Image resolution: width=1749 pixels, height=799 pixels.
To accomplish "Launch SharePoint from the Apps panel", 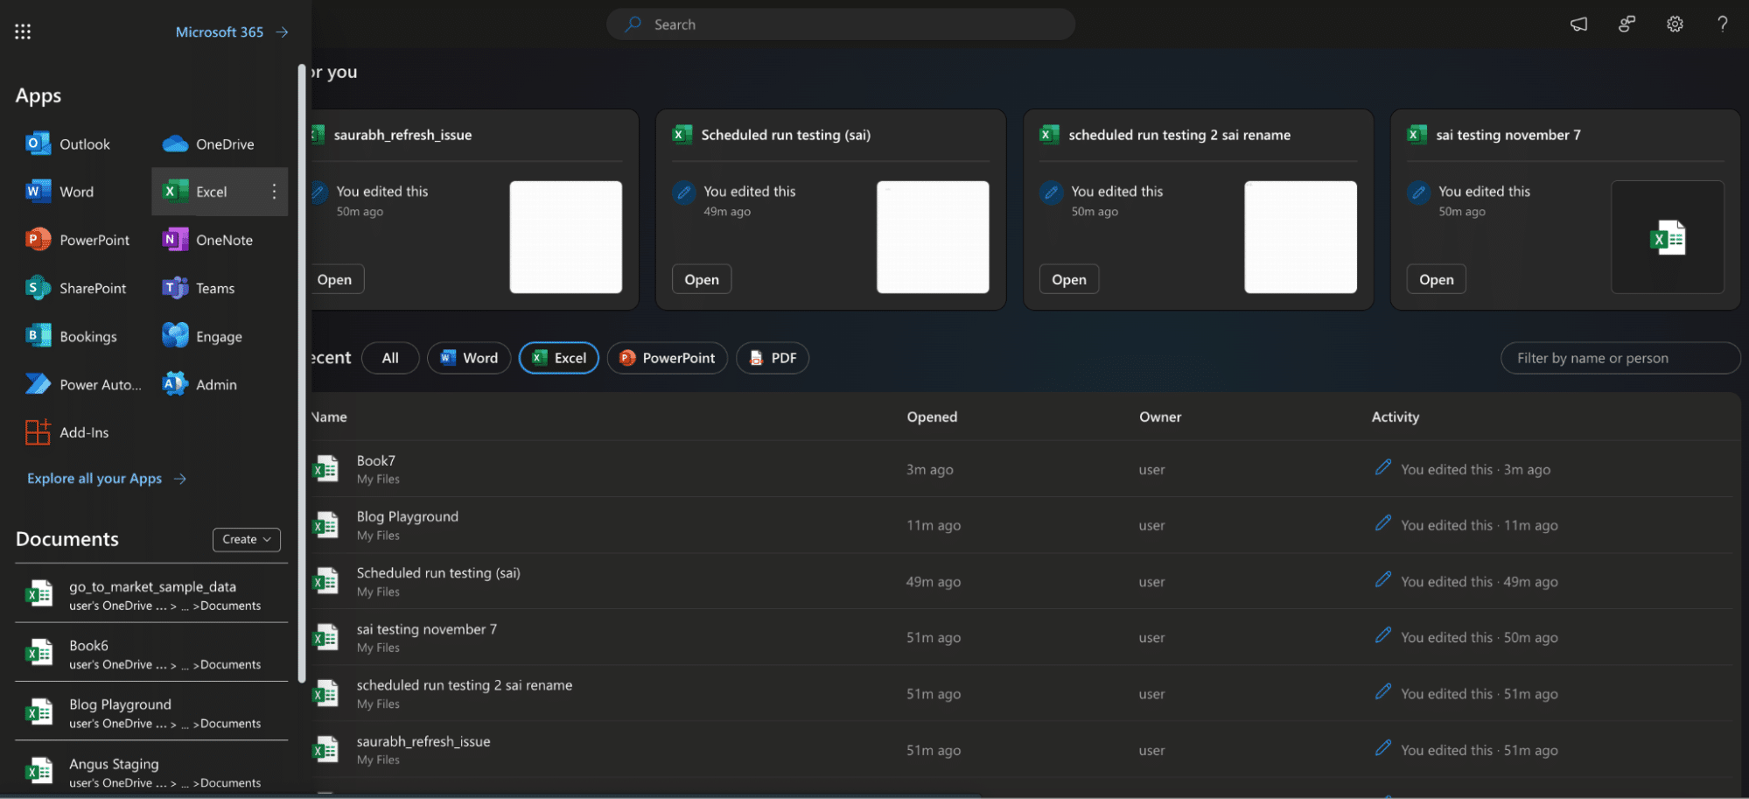I will [x=75, y=288].
